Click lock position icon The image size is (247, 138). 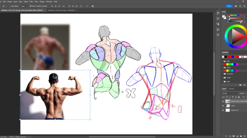coord(233,97)
